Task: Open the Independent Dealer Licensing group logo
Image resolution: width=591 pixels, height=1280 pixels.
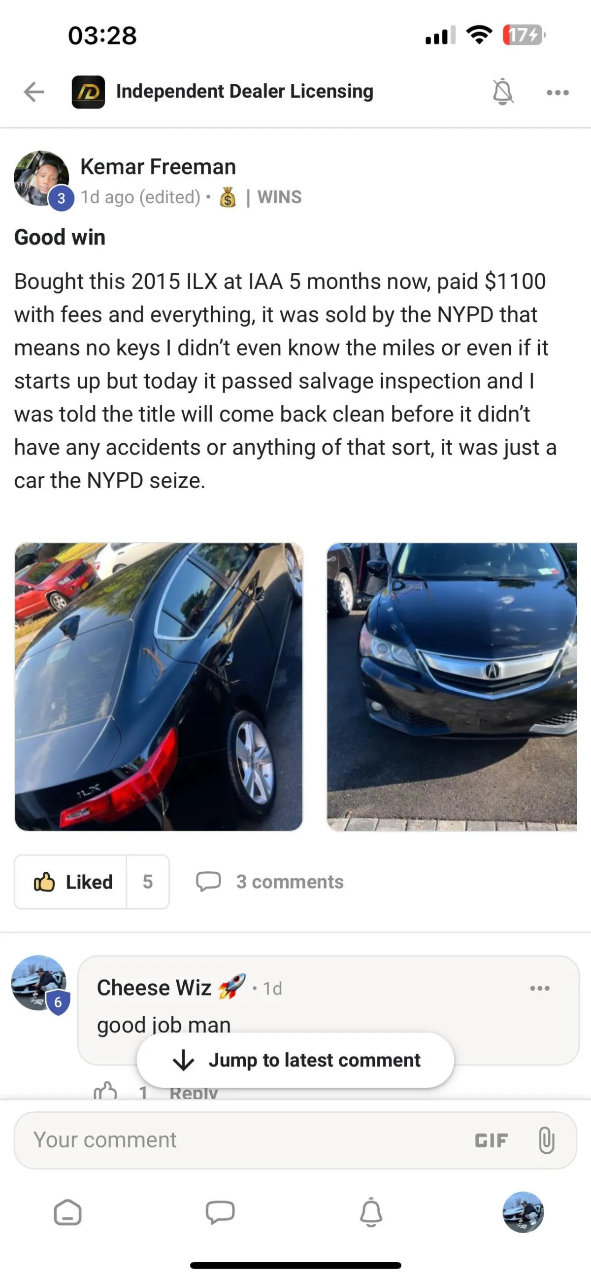Action: point(88,92)
